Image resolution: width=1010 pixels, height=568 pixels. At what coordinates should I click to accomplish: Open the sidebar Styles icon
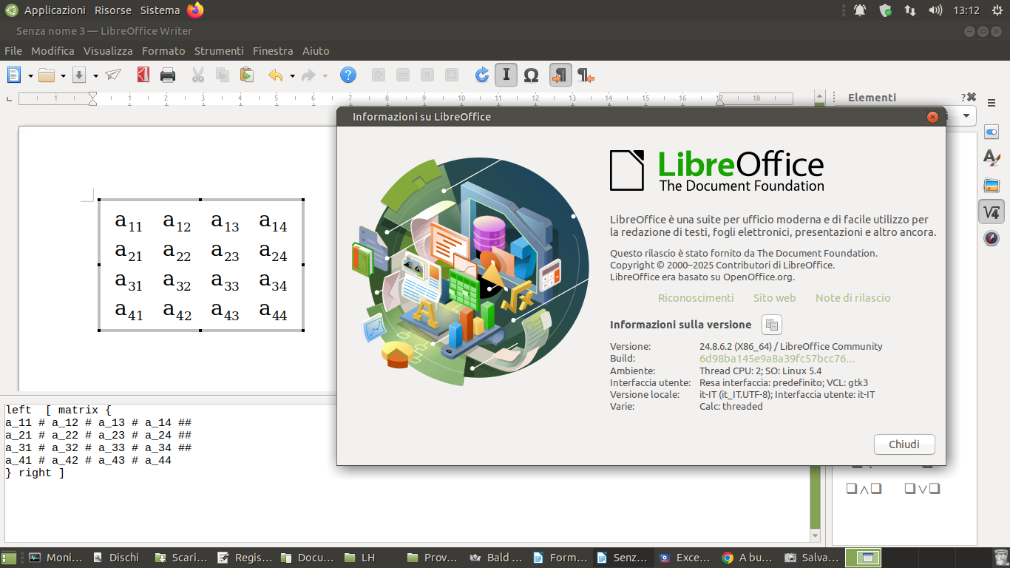pyautogui.click(x=992, y=158)
